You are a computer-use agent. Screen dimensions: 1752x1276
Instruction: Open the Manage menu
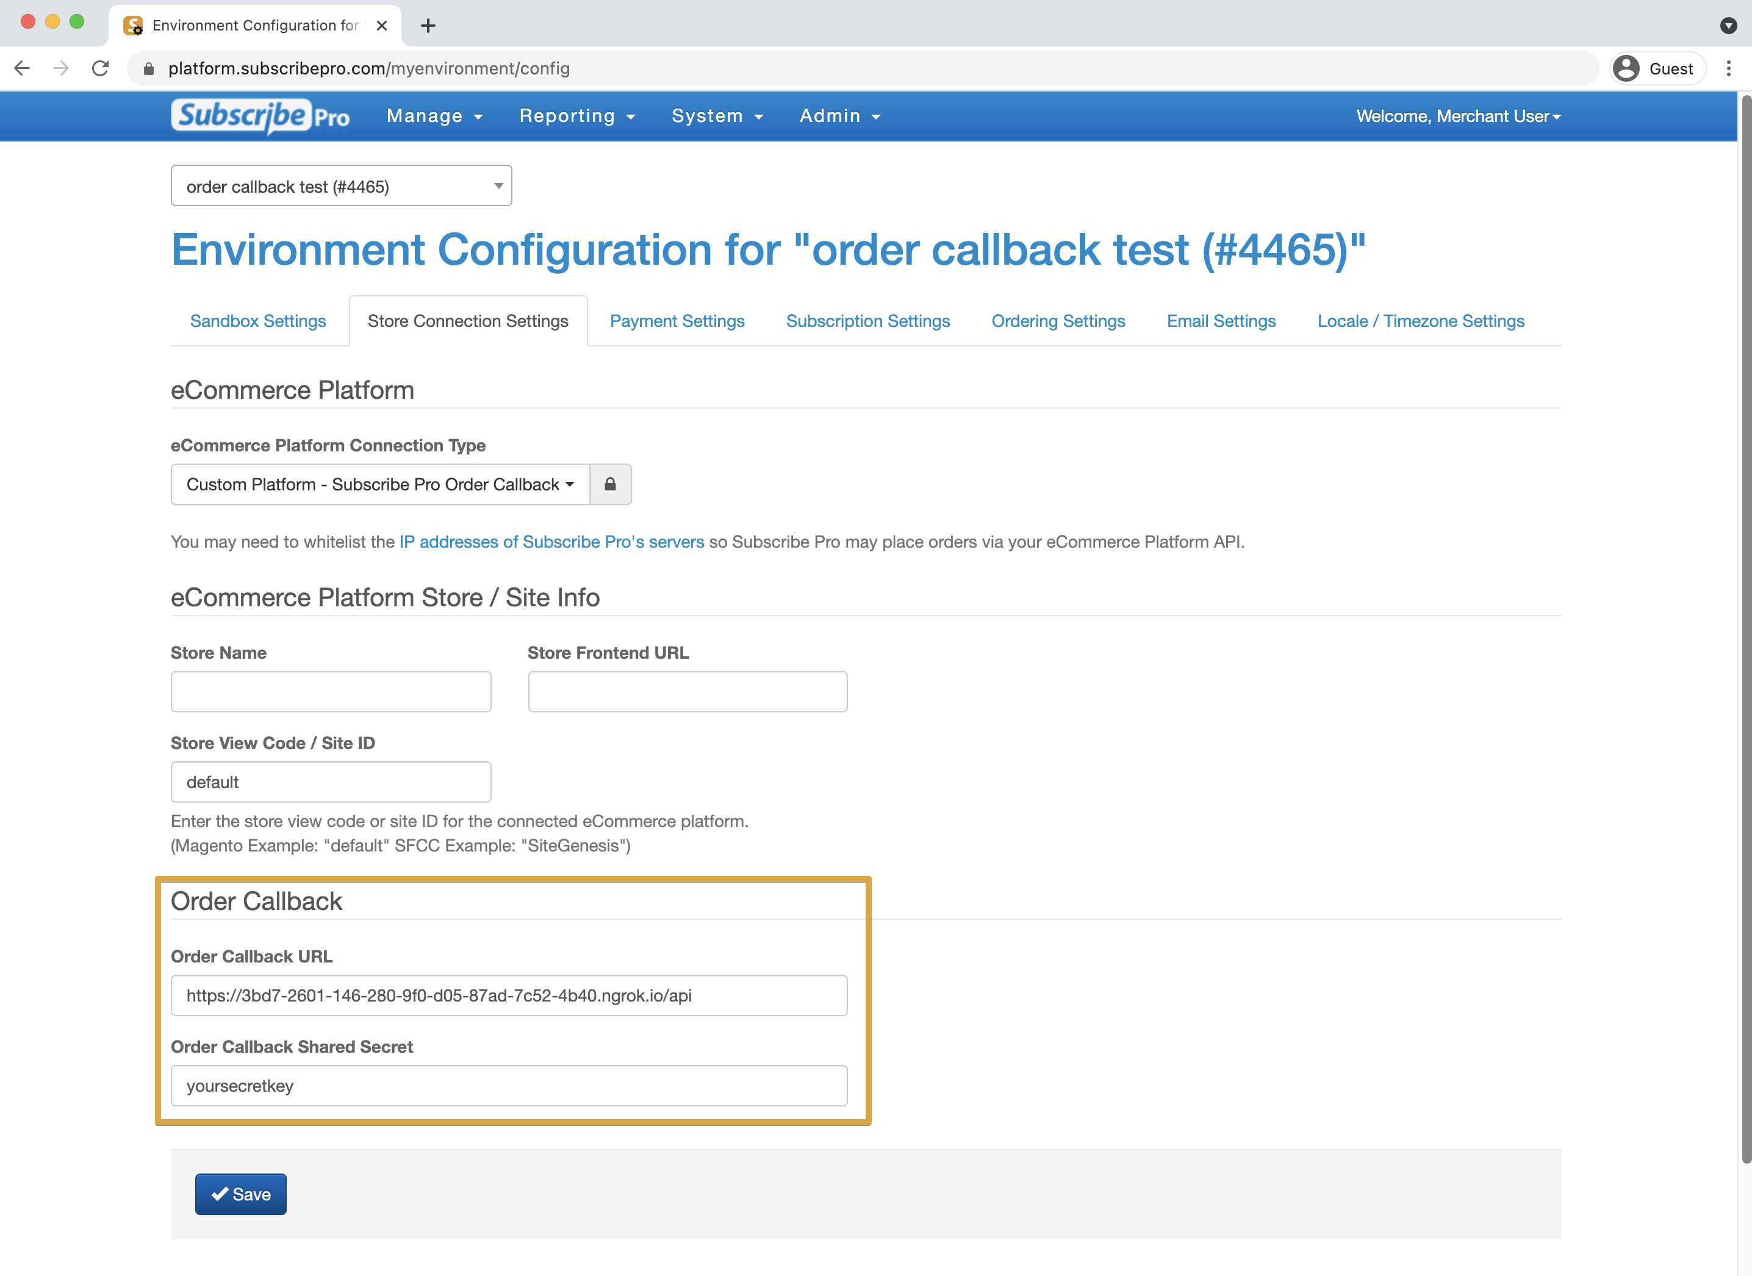pyautogui.click(x=434, y=116)
